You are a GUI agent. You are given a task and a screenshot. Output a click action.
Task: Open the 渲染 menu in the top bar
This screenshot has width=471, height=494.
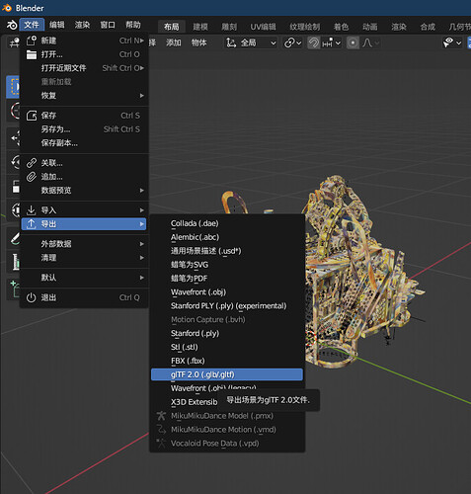pyautogui.click(x=82, y=25)
